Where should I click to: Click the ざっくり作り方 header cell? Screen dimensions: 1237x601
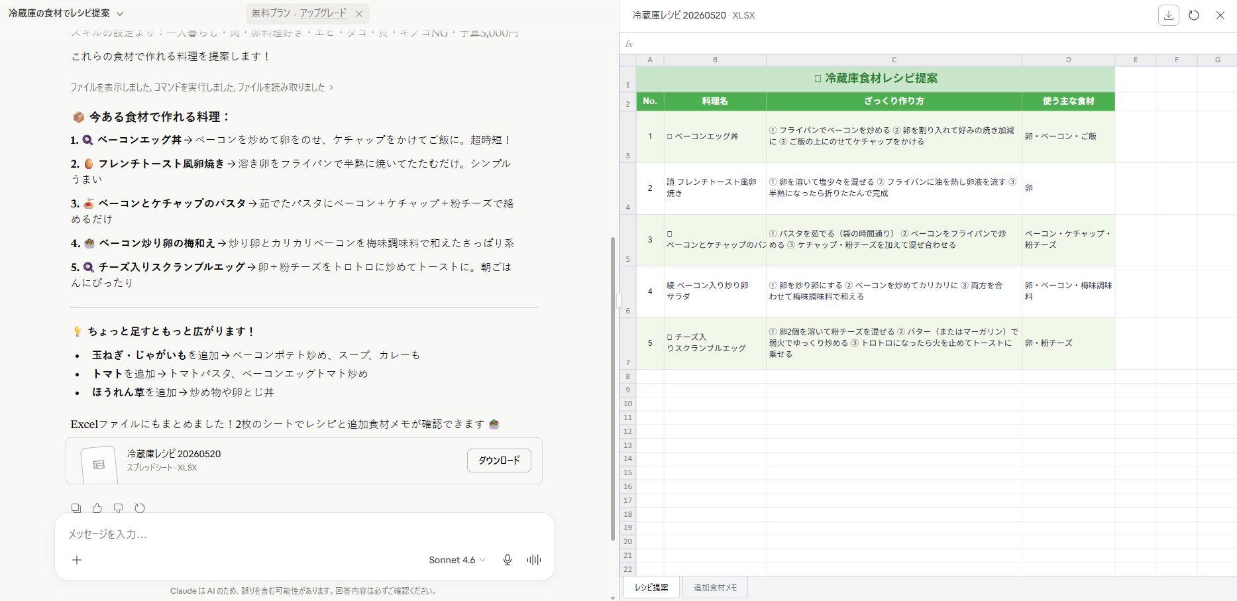[894, 101]
